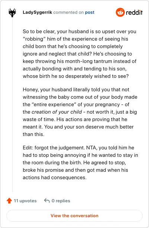The image size is (149, 228).
Task: Click the italic "creation of your child" text
Action: pyautogui.click(x=57, y=112)
